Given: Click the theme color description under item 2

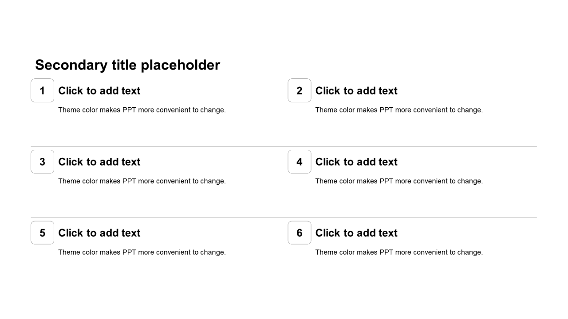Looking at the screenshot, I should (399, 110).
